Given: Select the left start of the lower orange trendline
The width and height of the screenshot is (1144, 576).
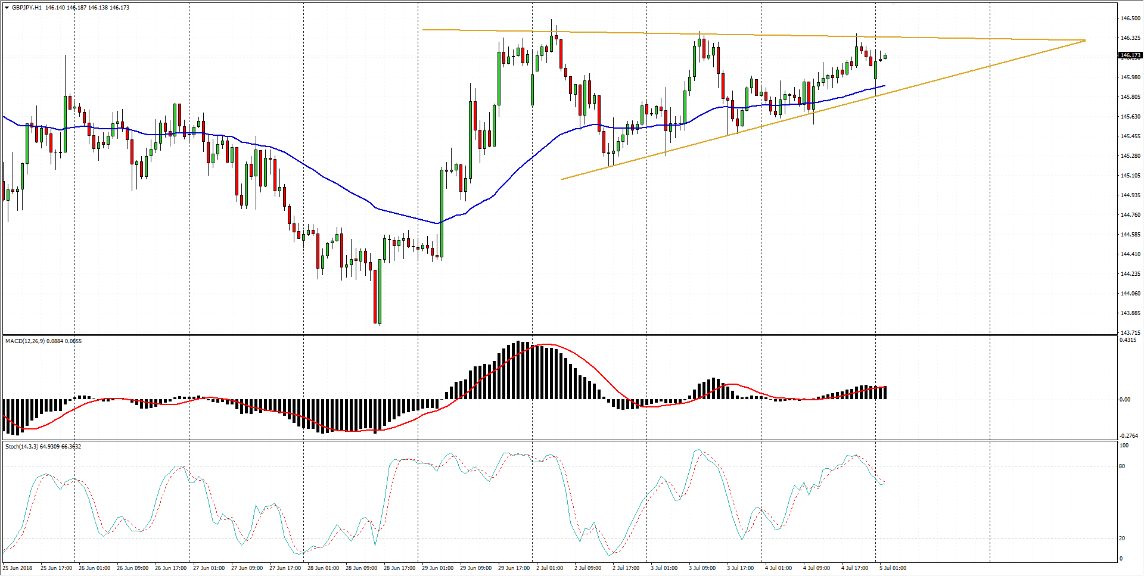Looking at the screenshot, I should coord(561,179).
